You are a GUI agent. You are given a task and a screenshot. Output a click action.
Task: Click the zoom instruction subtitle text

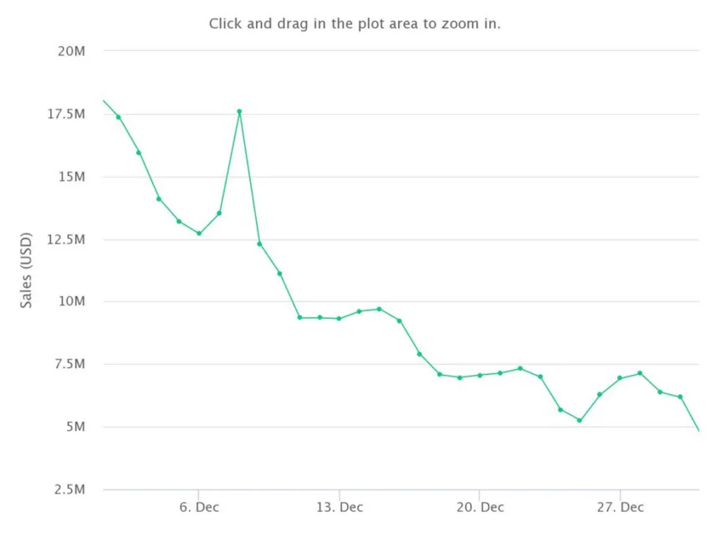(x=355, y=23)
